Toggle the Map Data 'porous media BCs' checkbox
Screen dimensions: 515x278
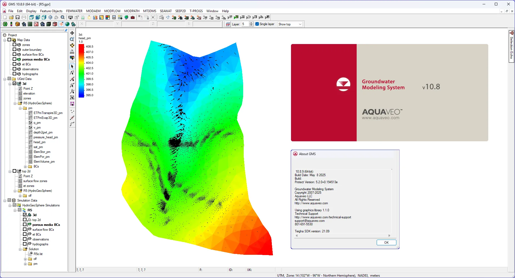pyautogui.click(x=15, y=59)
